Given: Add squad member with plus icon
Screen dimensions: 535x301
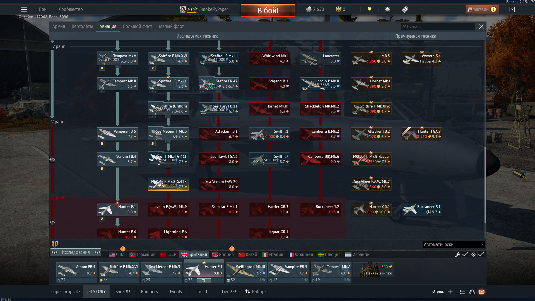Looking at the screenshot, I should [450, 292].
